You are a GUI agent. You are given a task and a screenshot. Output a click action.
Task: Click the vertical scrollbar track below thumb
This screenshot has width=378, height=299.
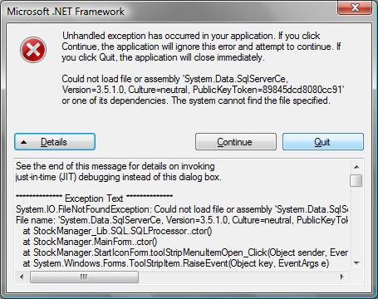(x=356, y=222)
